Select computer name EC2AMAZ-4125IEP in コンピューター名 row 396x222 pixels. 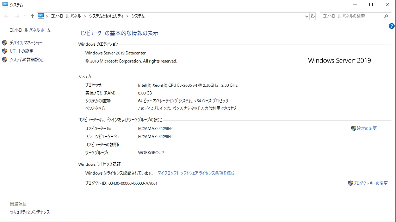click(155, 129)
